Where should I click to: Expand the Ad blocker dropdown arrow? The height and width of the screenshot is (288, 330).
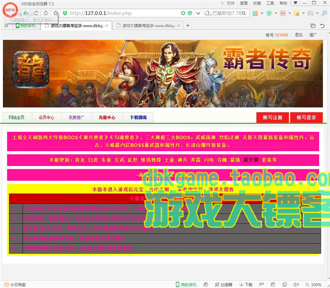(290, 13)
